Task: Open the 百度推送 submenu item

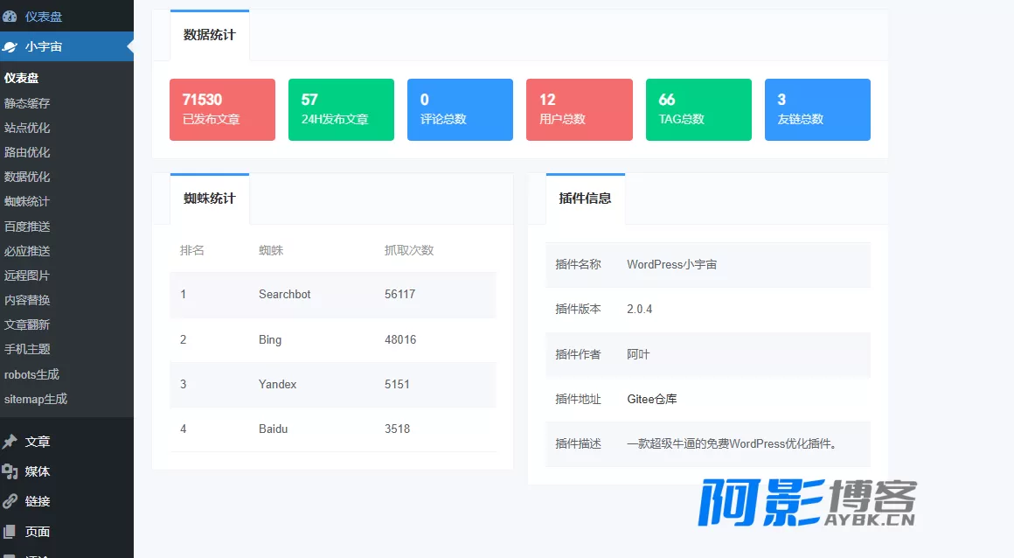Action: pos(27,226)
